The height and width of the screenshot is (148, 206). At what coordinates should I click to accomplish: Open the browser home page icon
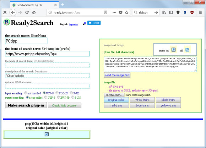[34, 12]
